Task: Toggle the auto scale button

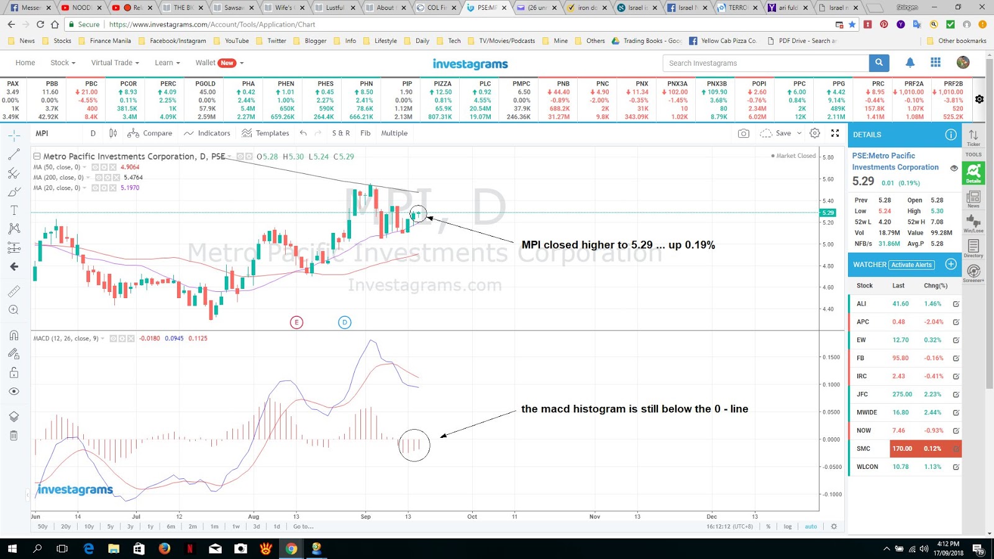Action: (x=811, y=527)
